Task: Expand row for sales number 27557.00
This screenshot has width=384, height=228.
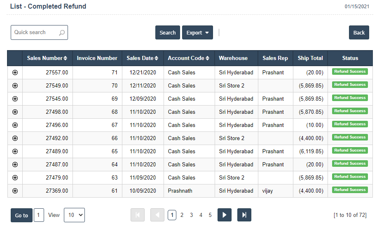Action: (15, 72)
